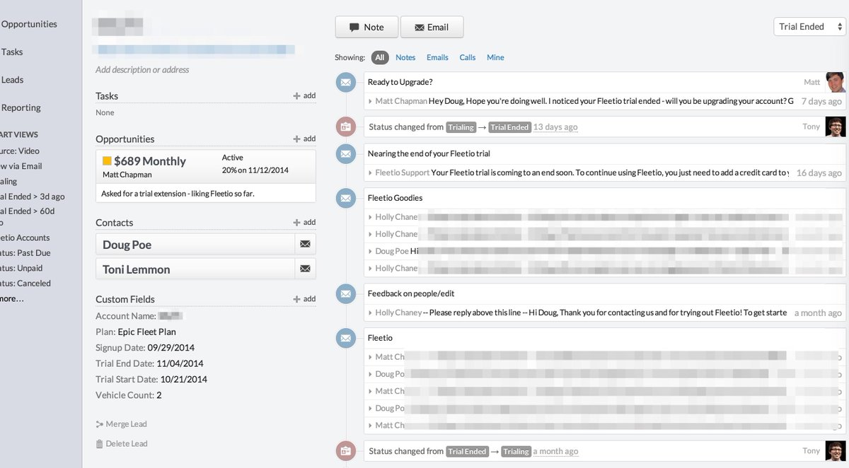Open the Source: Video smart view
Viewport: 849px width, 468px height.
(20, 151)
